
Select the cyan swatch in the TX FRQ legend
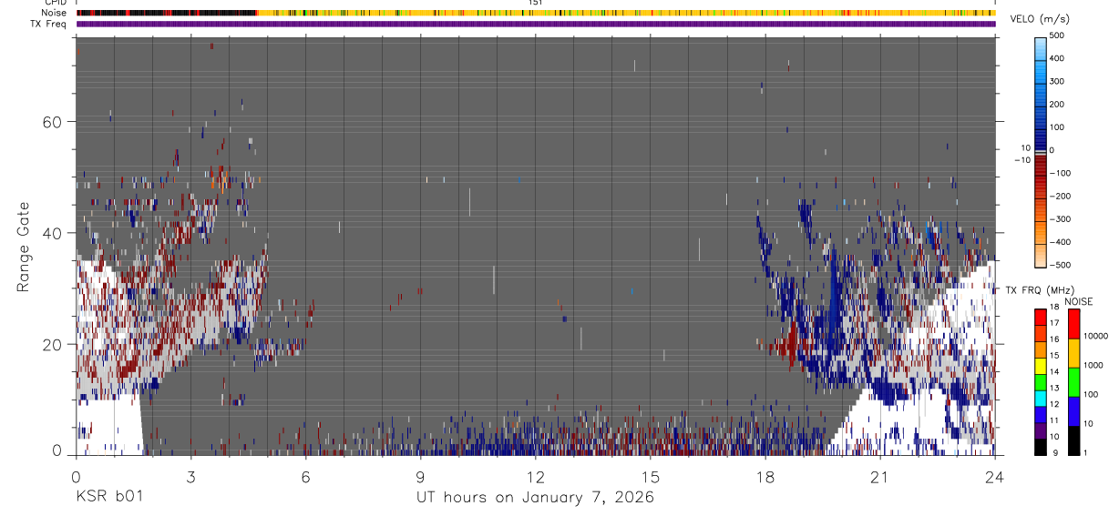(x=1040, y=399)
